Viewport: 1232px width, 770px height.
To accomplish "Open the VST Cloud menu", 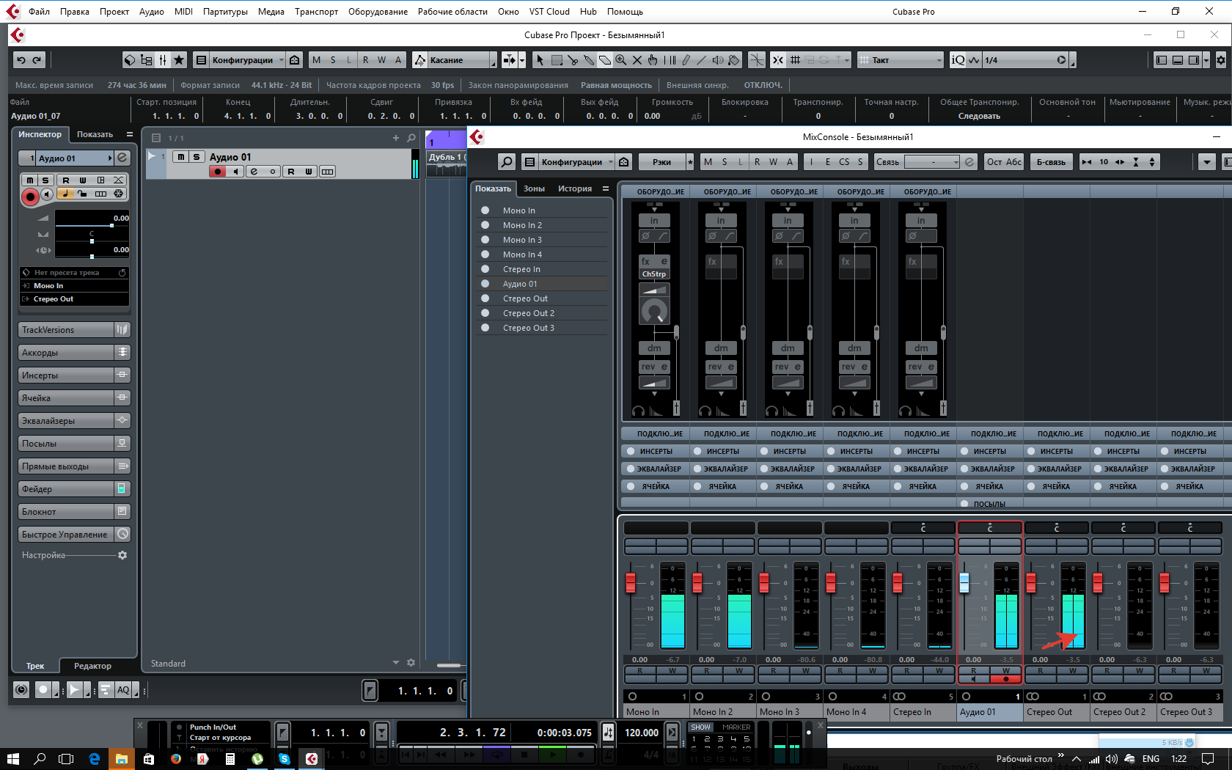I will [549, 12].
